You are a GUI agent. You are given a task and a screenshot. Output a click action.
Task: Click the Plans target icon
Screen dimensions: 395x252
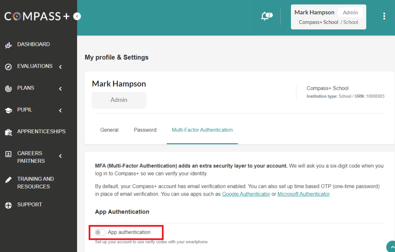[8, 89]
